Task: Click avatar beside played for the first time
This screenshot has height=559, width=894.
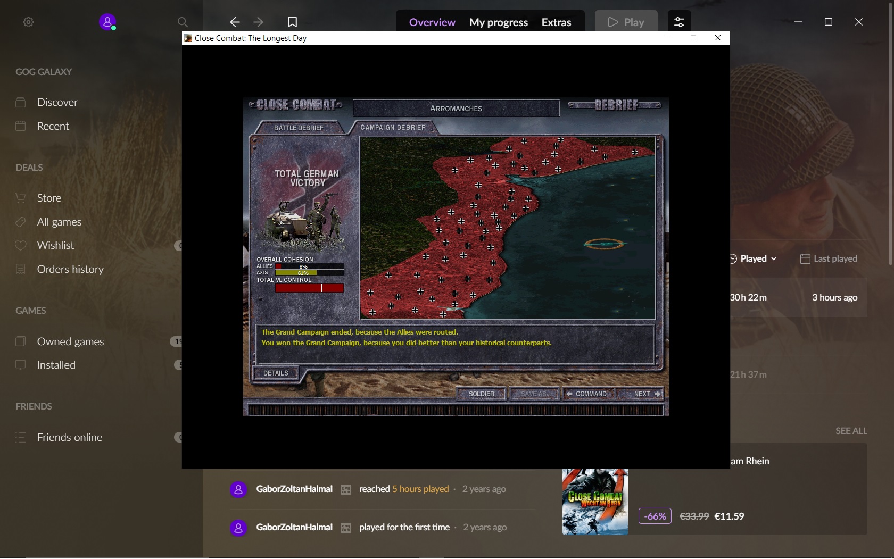Action: (x=238, y=528)
